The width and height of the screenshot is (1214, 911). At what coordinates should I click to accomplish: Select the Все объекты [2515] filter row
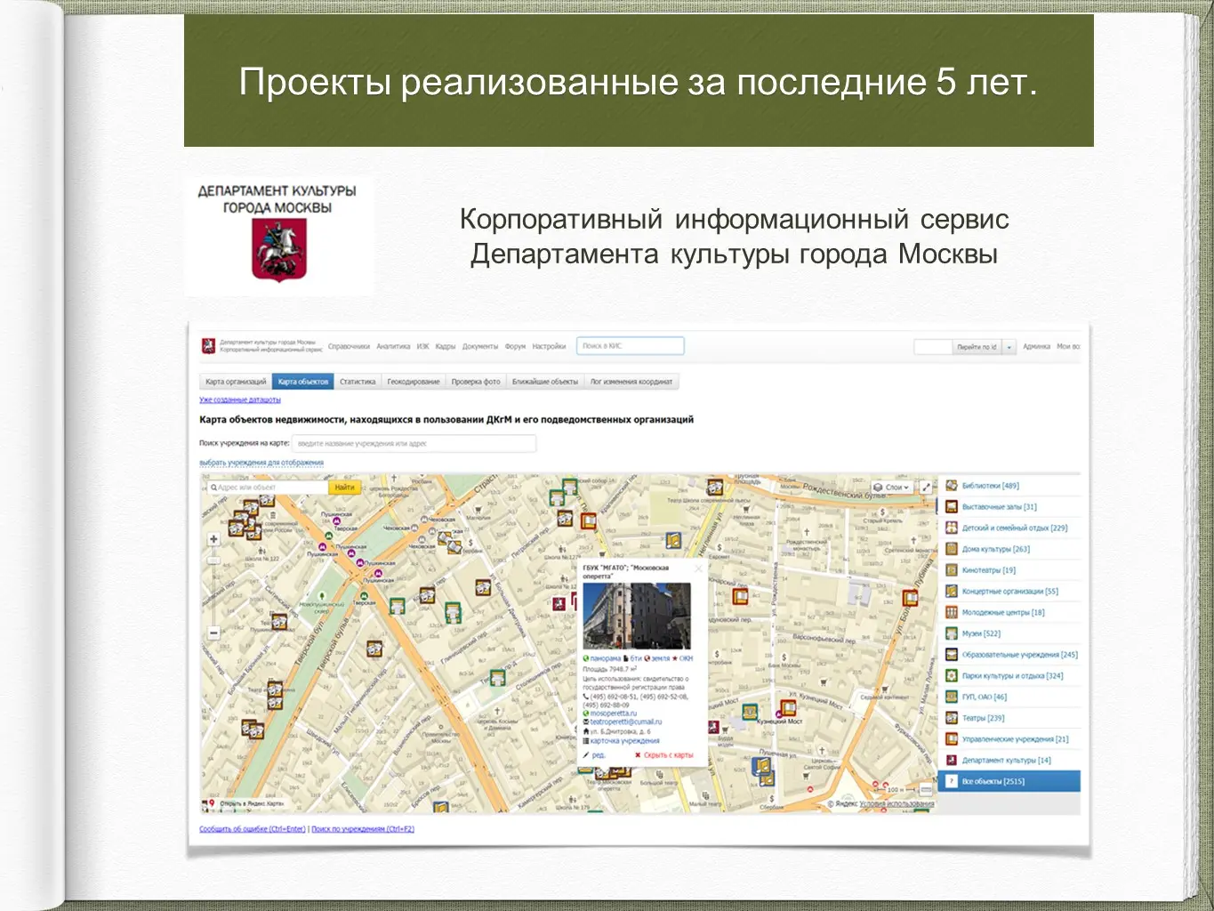click(x=1009, y=781)
